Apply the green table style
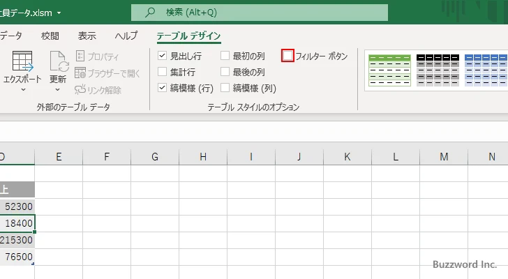The width and height of the screenshot is (508, 279). coord(390,70)
